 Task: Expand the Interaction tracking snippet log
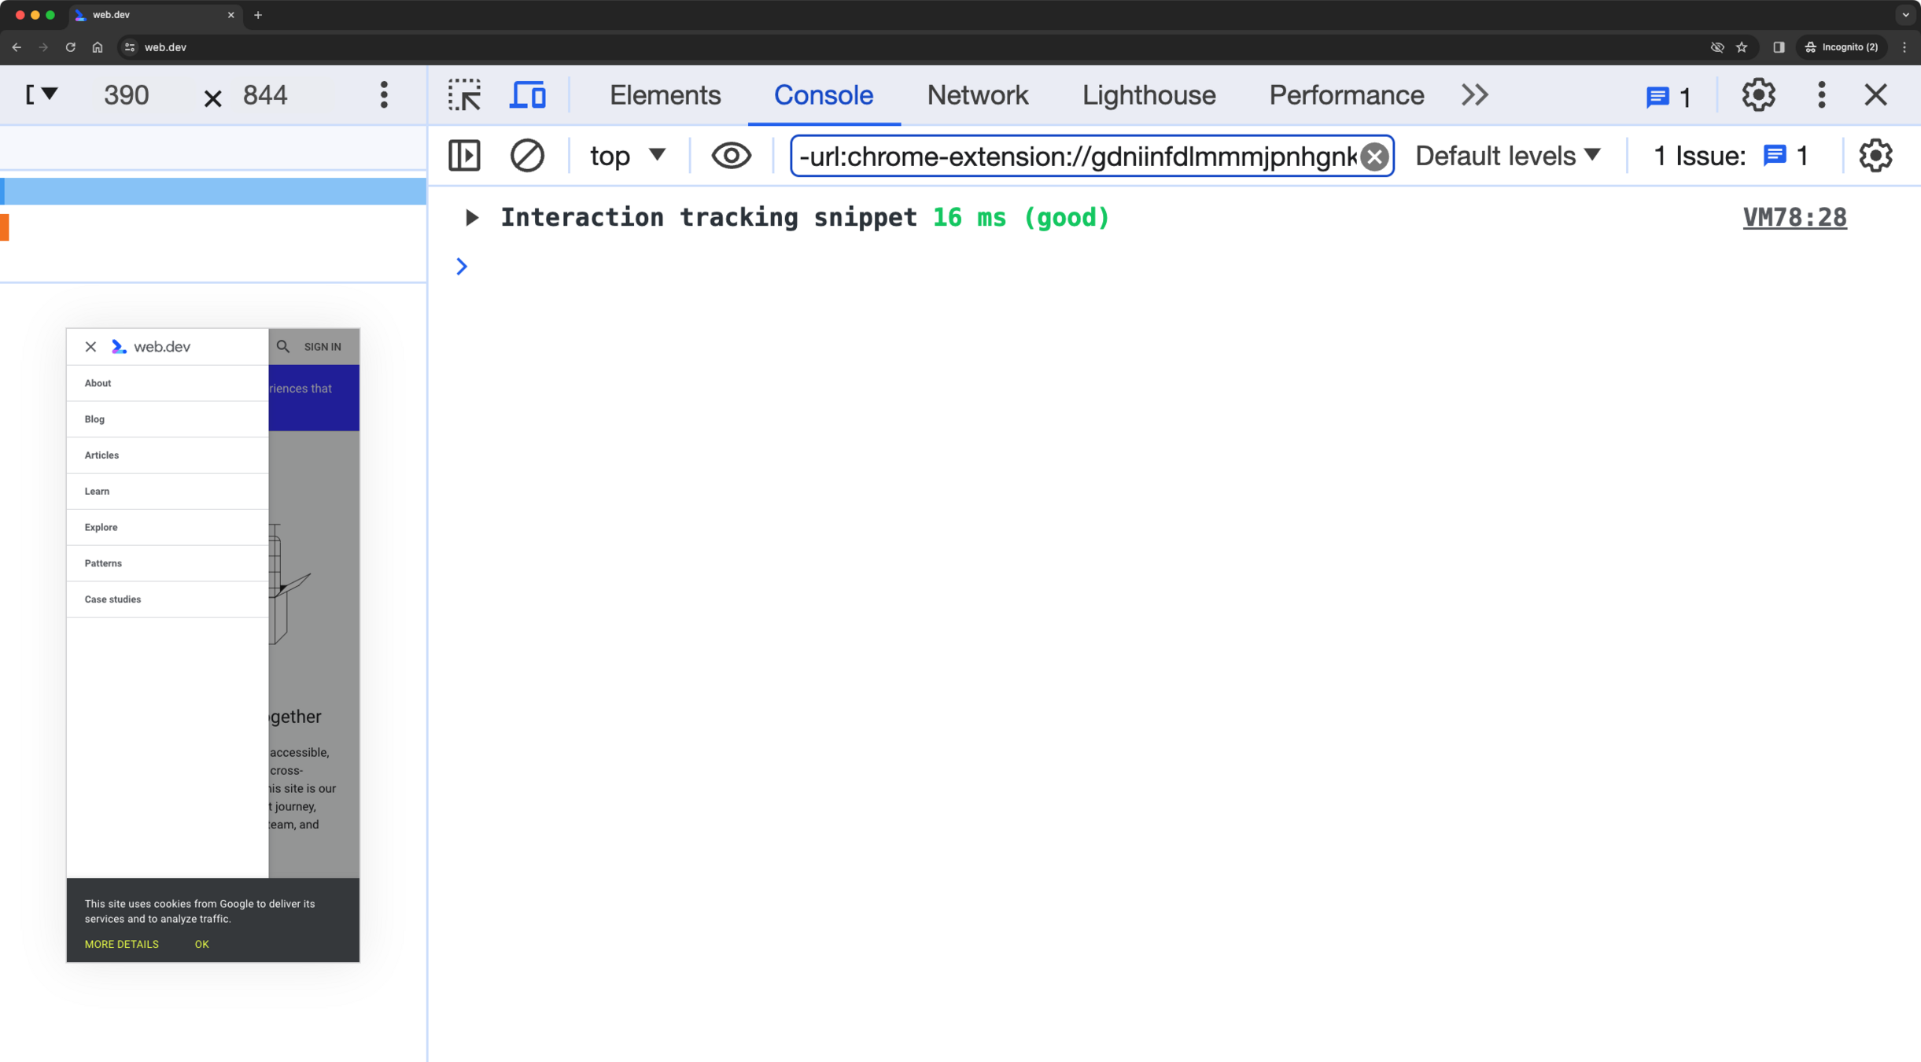click(x=471, y=218)
